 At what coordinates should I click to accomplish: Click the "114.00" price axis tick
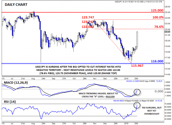(167, 74)
